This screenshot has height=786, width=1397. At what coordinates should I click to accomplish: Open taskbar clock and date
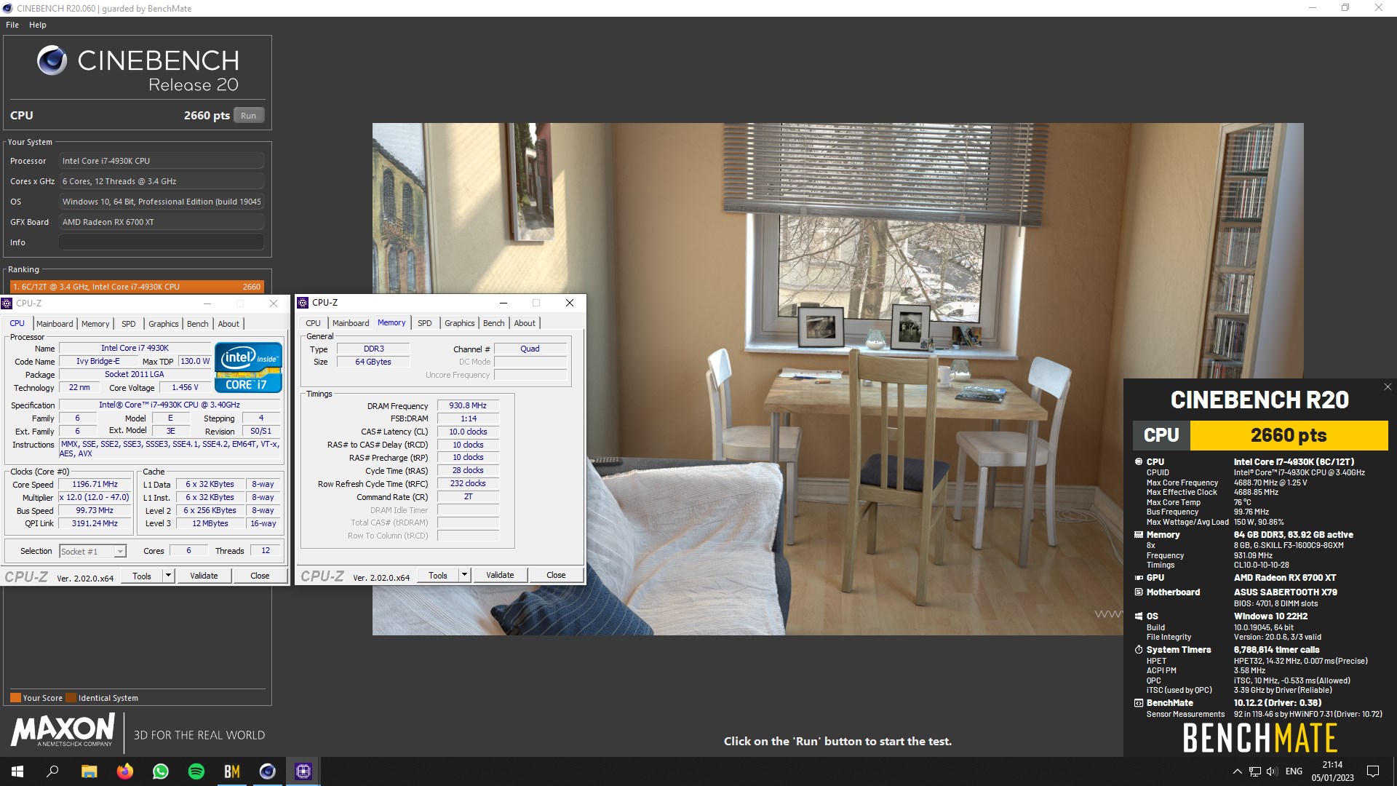[1333, 771]
